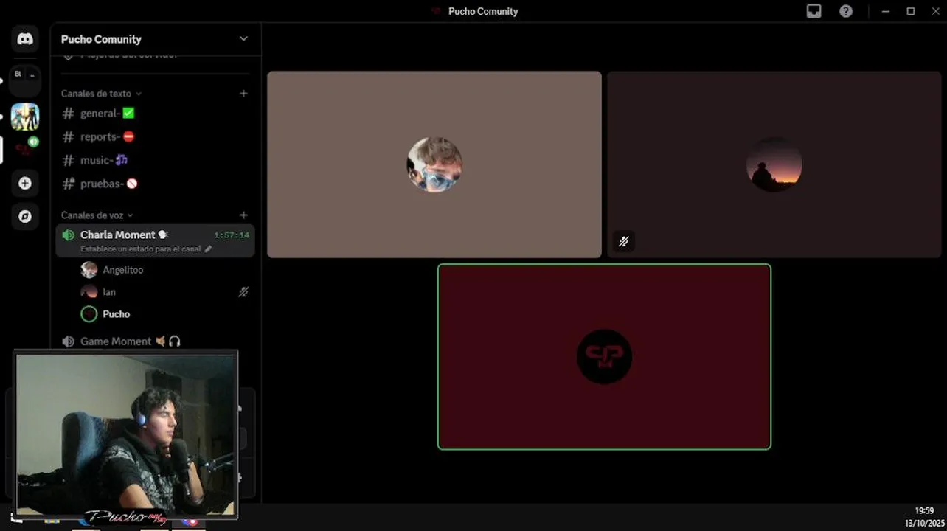
Task: Open the pruebas text channel
Action: 155,184
